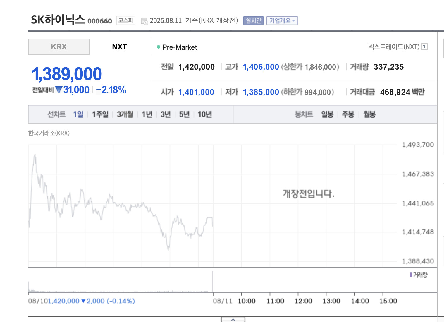The image size is (444, 322).
Task: Show the 주봉 weekly candle chart
Action: tap(348, 114)
